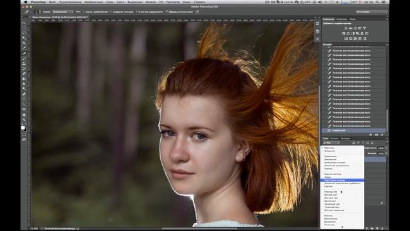
Task: Open the Apple menu
Action: (26, 2)
